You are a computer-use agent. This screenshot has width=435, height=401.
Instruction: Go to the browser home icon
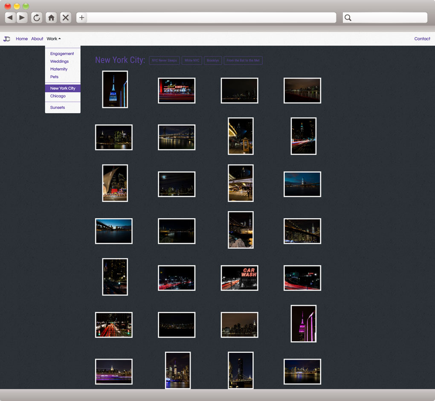(x=51, y=17)
